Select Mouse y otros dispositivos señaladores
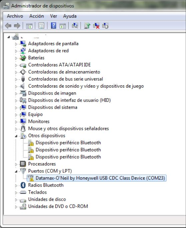 68,129
